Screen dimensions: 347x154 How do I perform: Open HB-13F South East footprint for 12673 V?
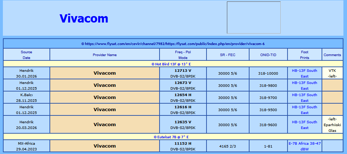304,86
